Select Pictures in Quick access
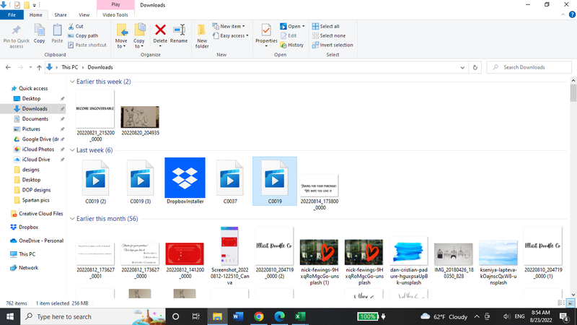 (31, 129)
